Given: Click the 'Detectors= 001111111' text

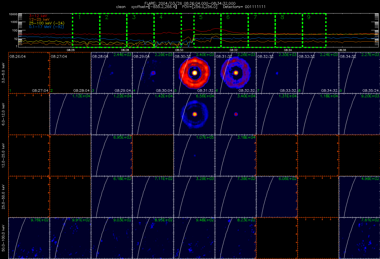Looking at the screenshot, I should 244,7.
